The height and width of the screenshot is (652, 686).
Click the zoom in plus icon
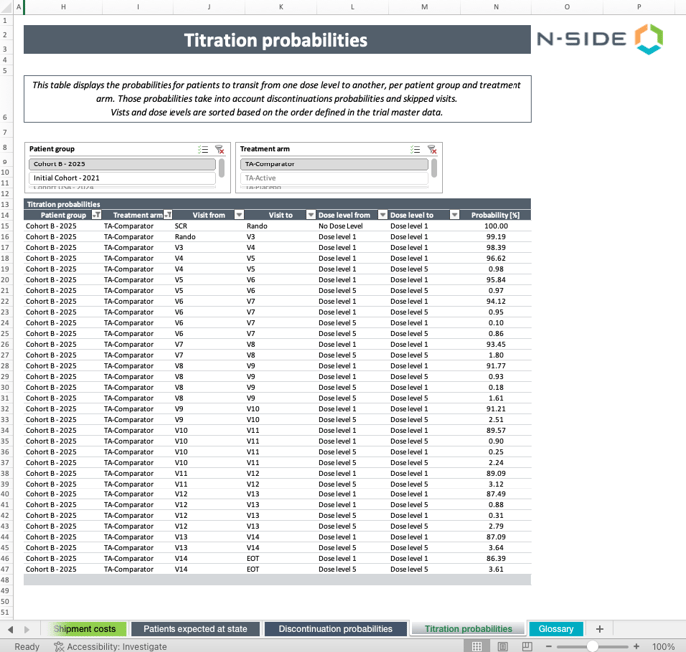[x=636, y=646]
